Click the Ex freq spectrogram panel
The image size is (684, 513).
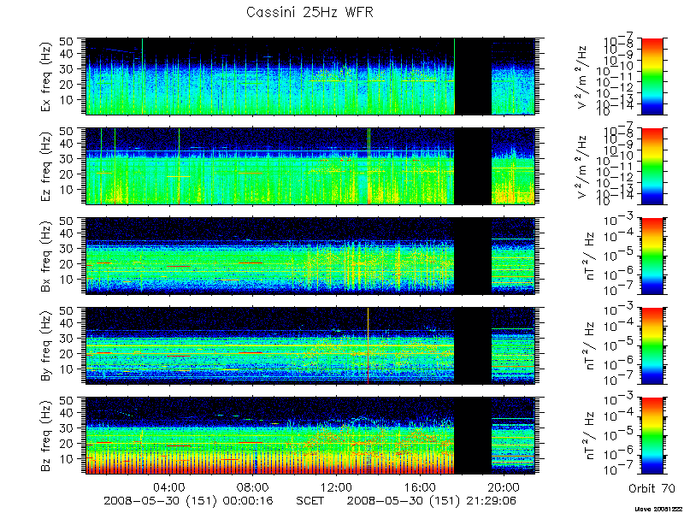point(310,76)
